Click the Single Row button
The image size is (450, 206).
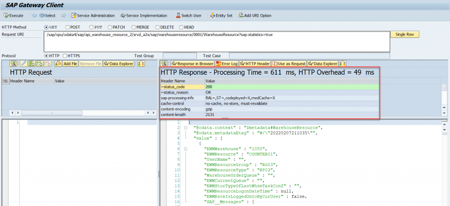tap(405, 34)
